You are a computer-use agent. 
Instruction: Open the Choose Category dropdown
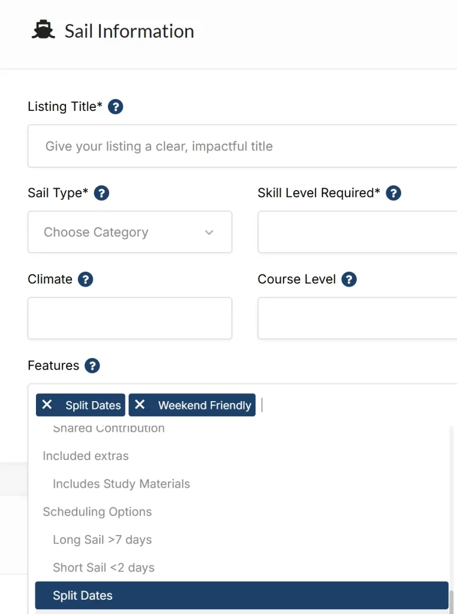130,232
